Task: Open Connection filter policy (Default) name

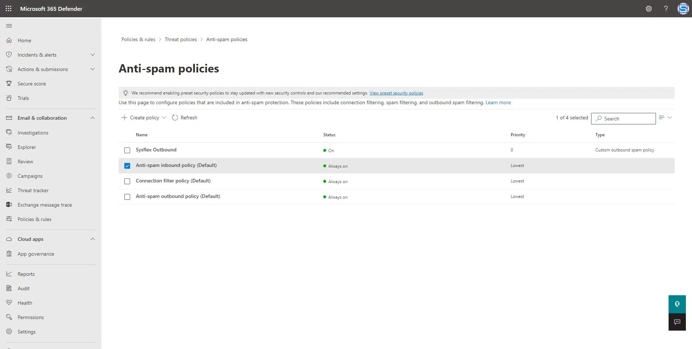Action: coord(173,181)
